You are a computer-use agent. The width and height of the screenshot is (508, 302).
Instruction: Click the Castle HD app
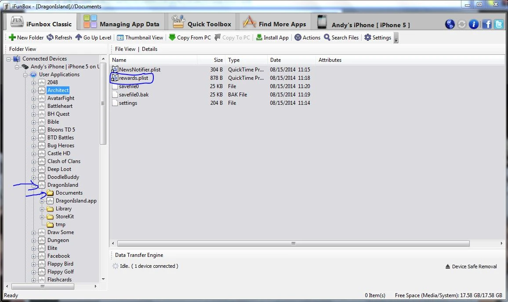58,153
